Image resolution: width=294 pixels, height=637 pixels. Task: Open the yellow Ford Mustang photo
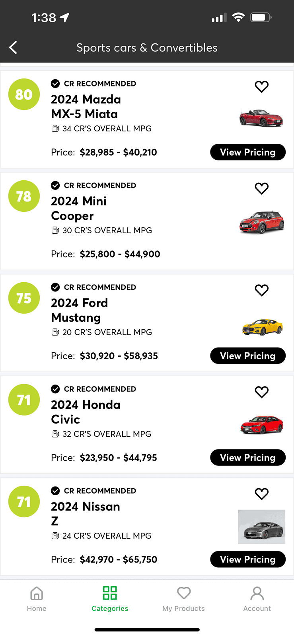(262, 327)
